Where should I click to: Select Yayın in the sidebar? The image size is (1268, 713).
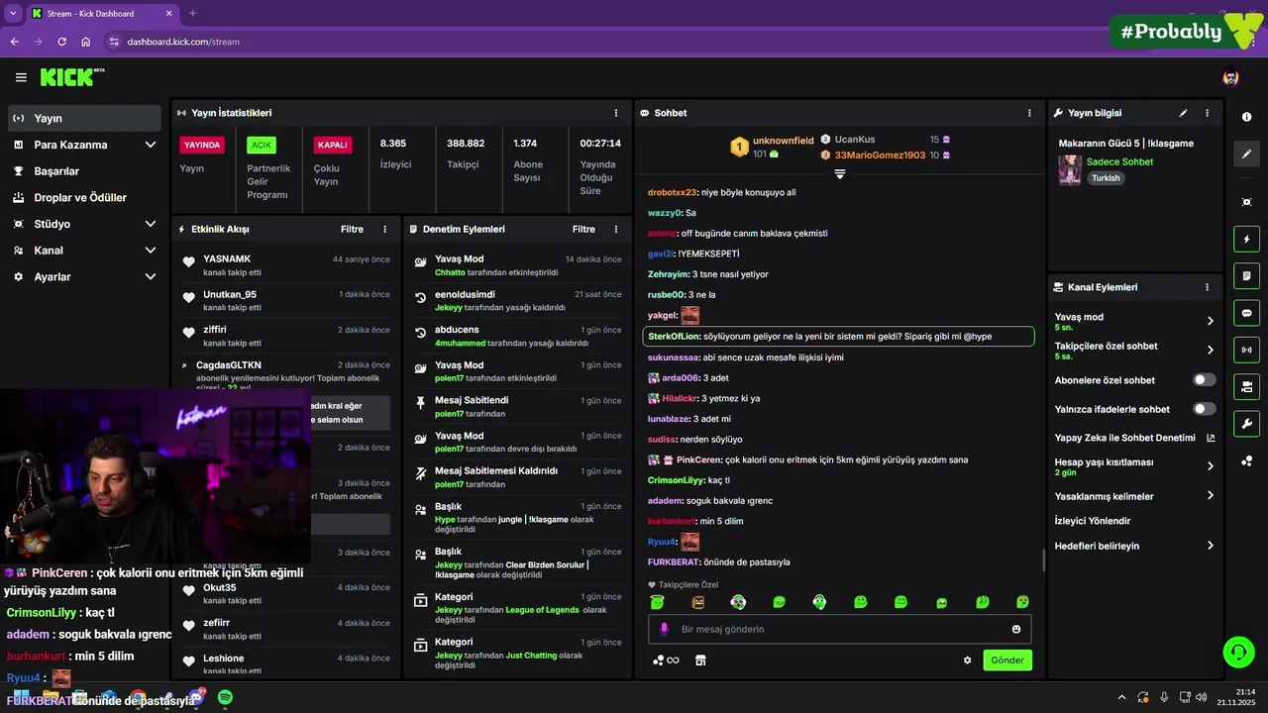tap(84, 118)
